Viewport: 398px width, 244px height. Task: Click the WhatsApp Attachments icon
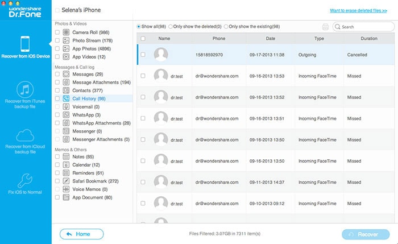pyautogui.click(x=66, y=123)
